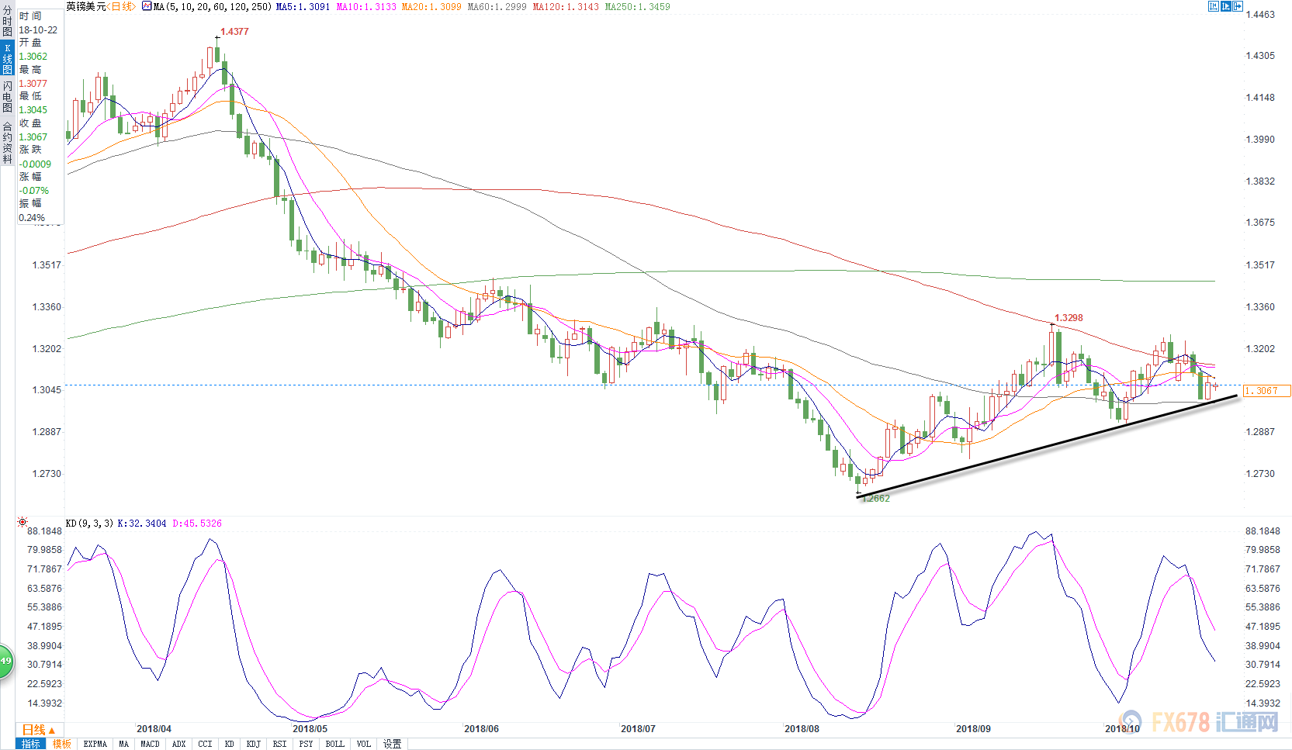Click the MA indicator chart icon beside 日线
This screenshot has height=750, width=1292.
click(x=147, y=6)
